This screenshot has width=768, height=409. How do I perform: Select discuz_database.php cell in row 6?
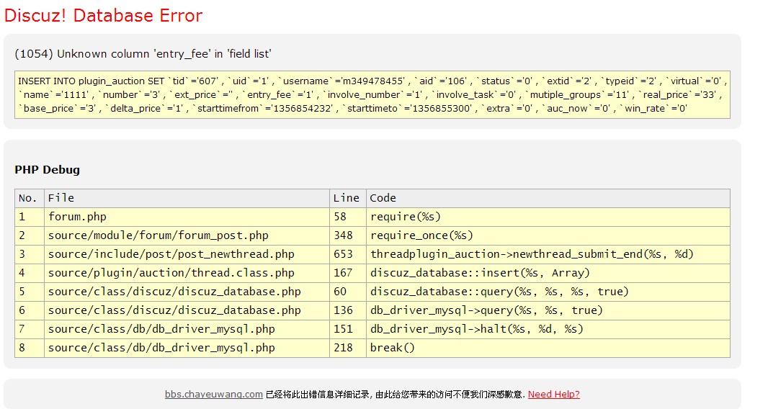(x=187, y=310)
